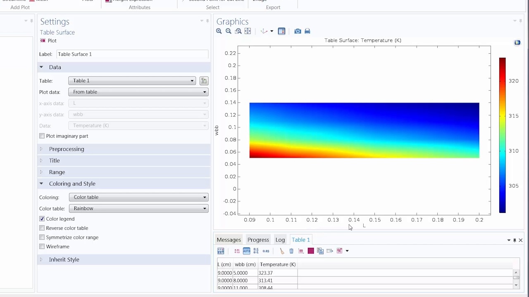Select scientific notation 8.5e-1 icon
This screenshot has width=529, height=297.
(x=256, y=251)
